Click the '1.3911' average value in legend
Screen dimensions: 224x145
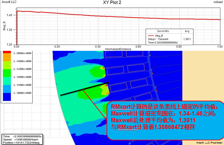(187, 39)
